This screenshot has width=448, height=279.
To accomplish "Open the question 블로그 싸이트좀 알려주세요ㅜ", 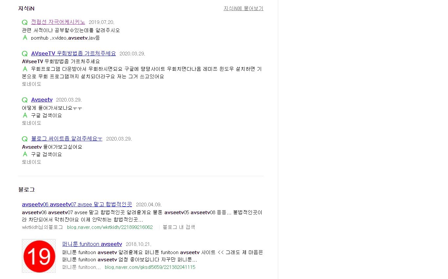I will 67,139.
